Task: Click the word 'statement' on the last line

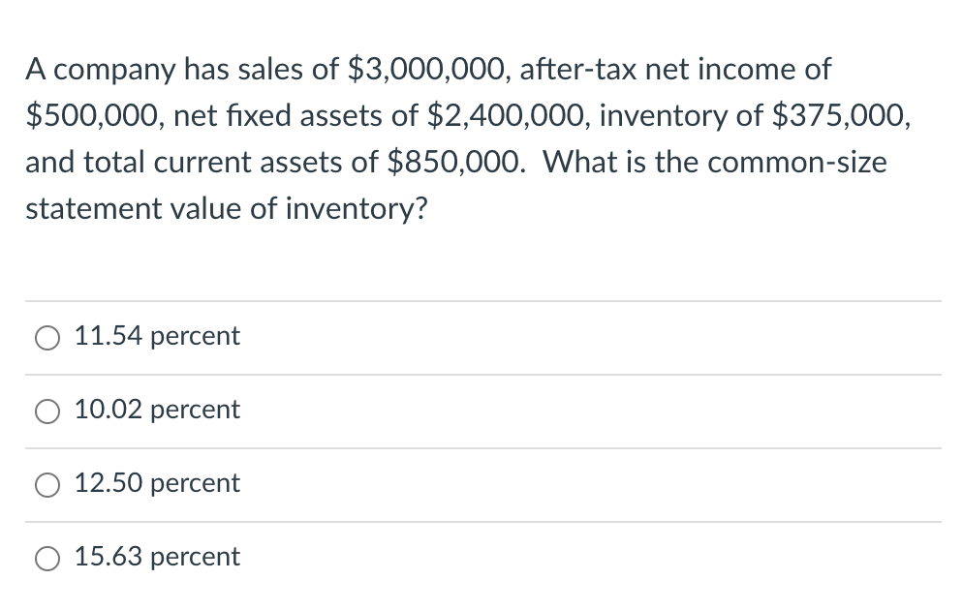Action: click(x=93, y=209)
